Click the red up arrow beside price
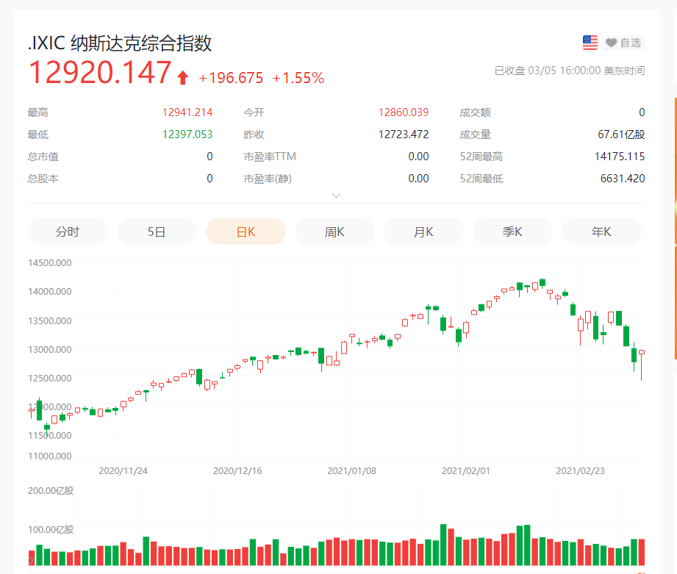Viewport: 677px width, 574px height. tap(183, 77)
